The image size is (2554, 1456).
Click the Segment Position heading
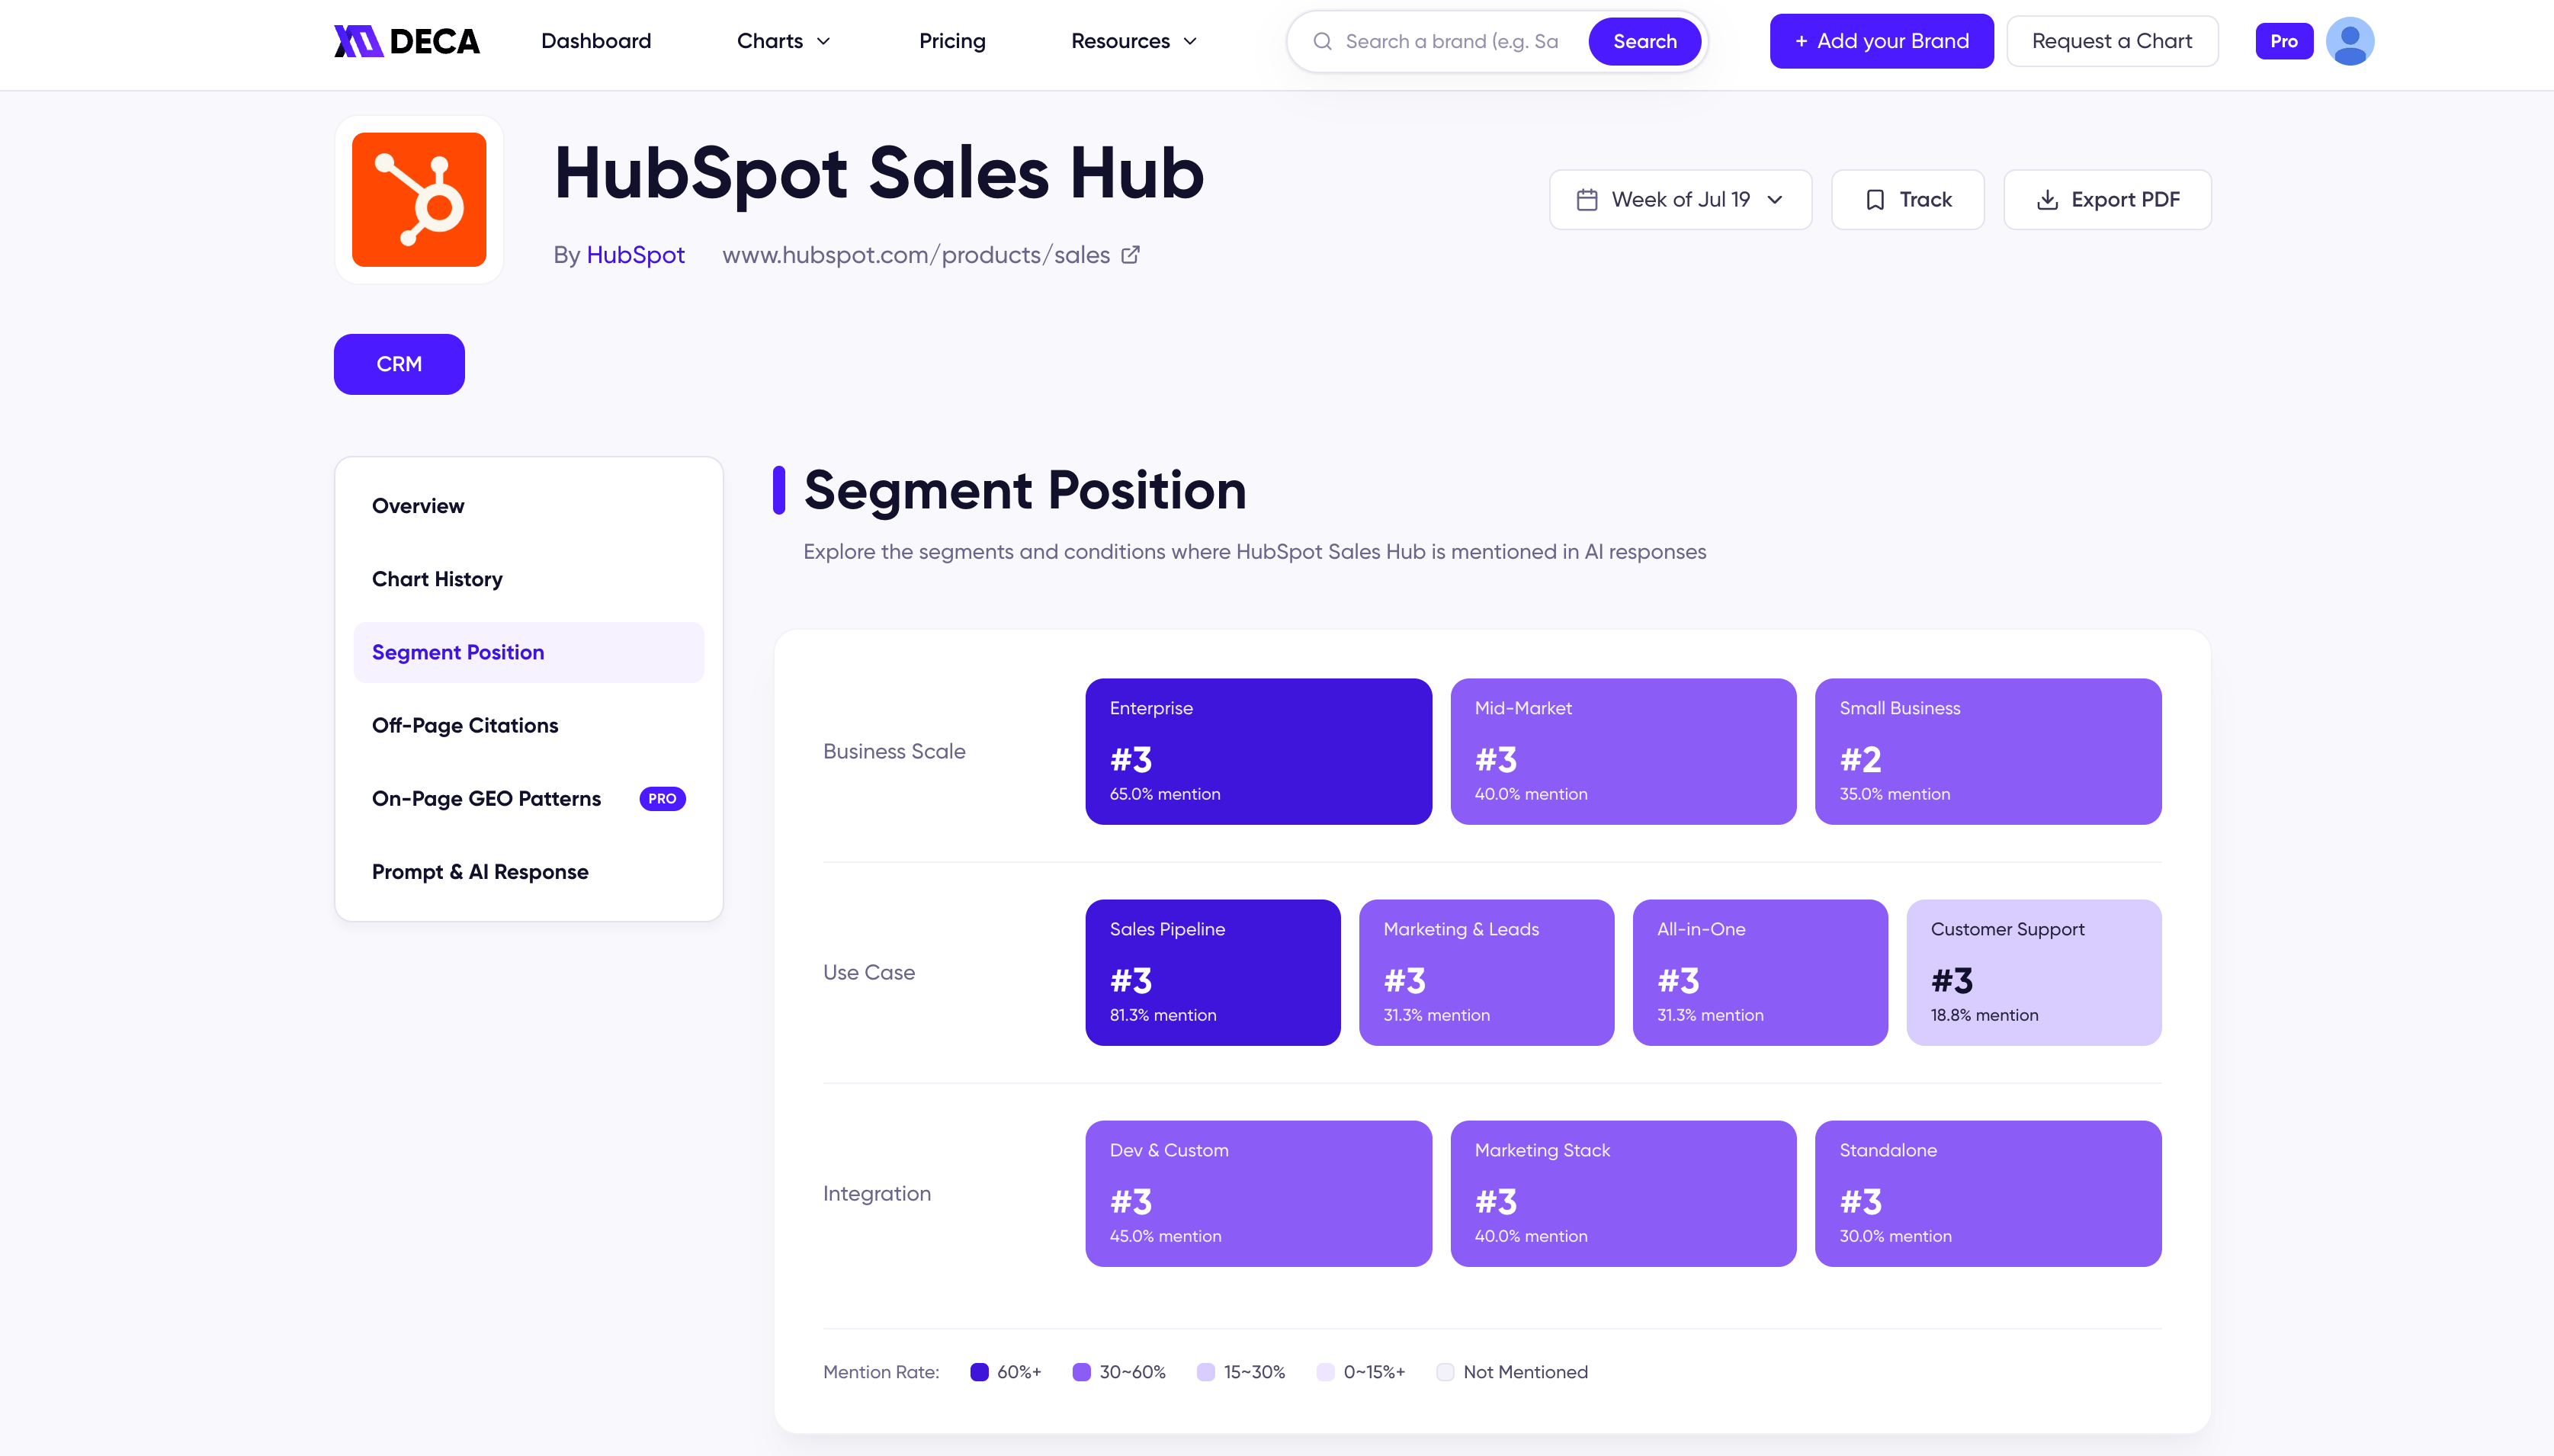click(x=1025, y=490)
